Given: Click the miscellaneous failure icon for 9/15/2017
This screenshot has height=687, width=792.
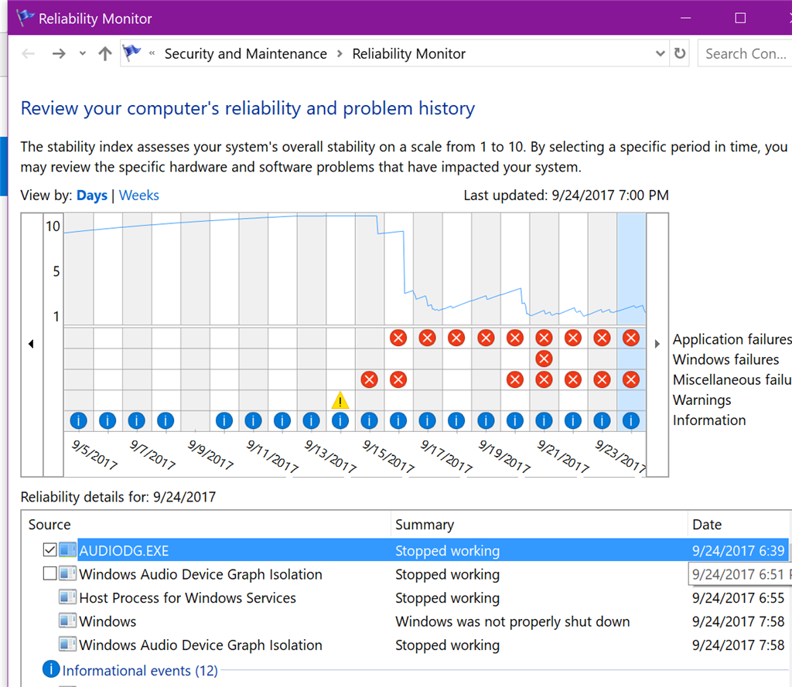Looking at the screenshot, I should [x=369, y=379].
